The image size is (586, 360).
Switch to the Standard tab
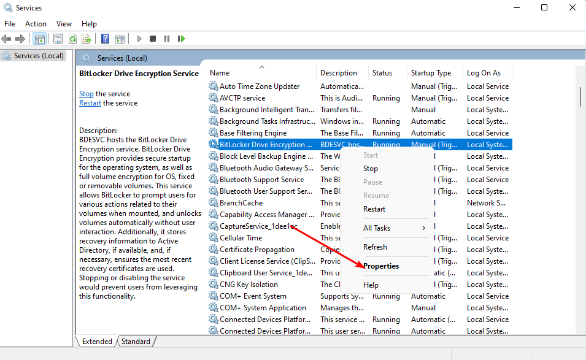pyautogui.click(x=136, y=342)
